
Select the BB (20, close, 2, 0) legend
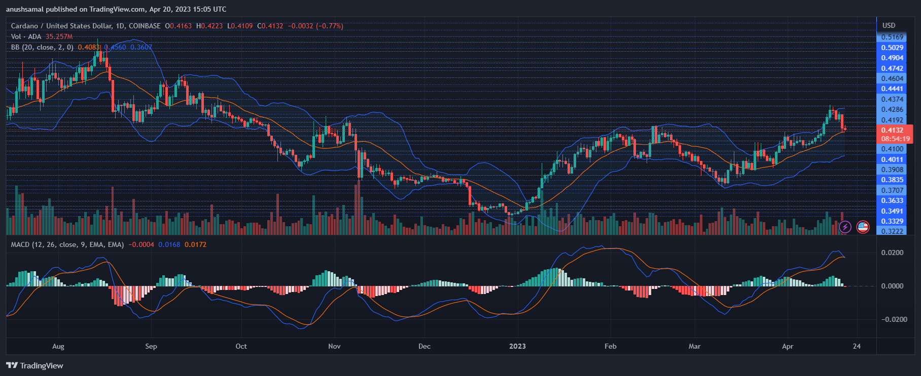tap(42, 47)
